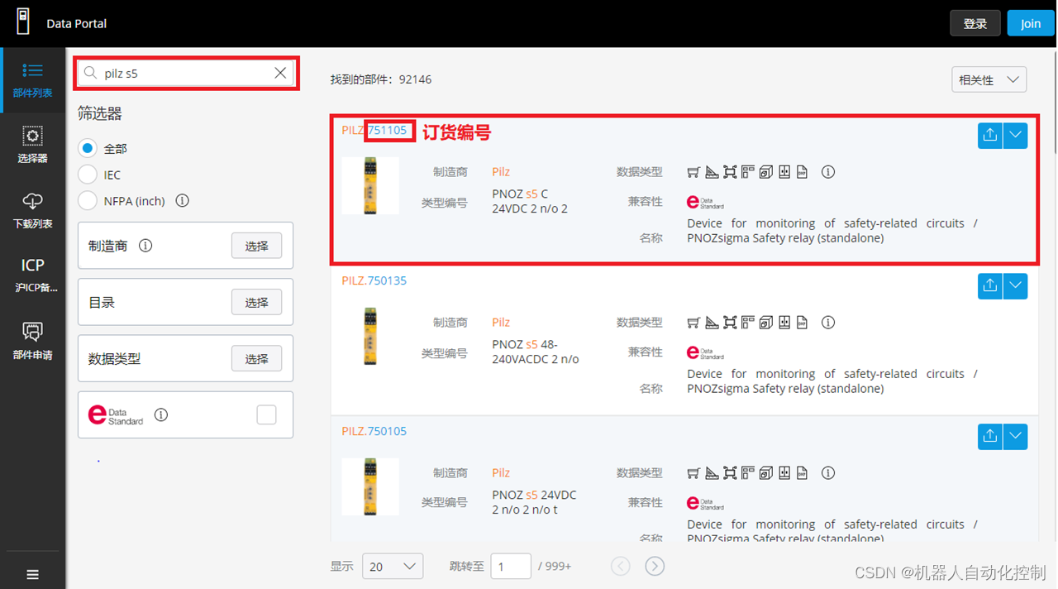Open the 部件列表 parts list sidebar item
The image size is (1058, 589).
[32, 80]
